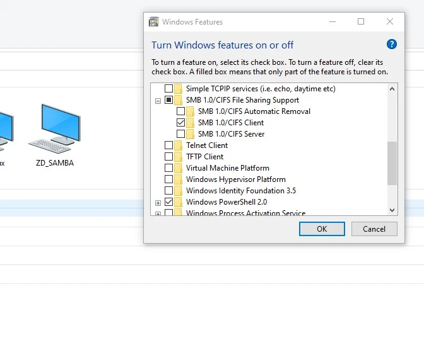
Task: Select 'Windows PowerShell 2.0' label text
Action: pyautogui.click(x=227, y=202)
